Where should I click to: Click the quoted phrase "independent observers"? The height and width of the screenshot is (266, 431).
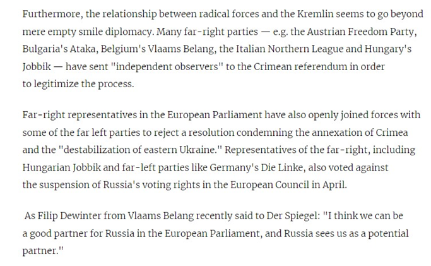167,66
